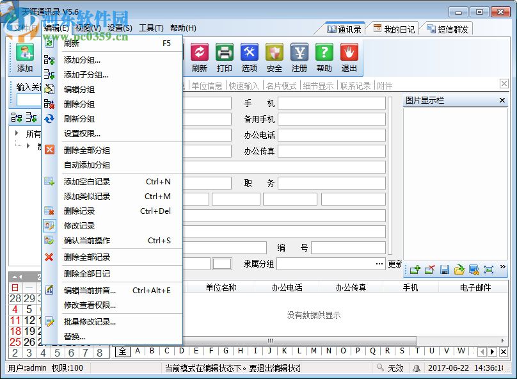The image size is (517, 379).
Task: Click the 全 alphabet filter button
Action: click(x=122, y=351)
